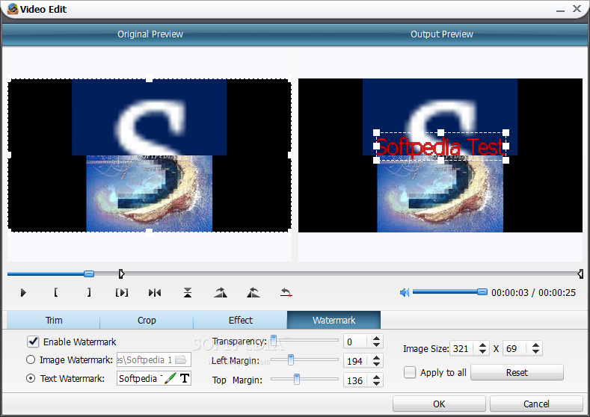The image size is (590, 417).
Task: Discard changes with the Cancel button
Action: click(536, 404)
